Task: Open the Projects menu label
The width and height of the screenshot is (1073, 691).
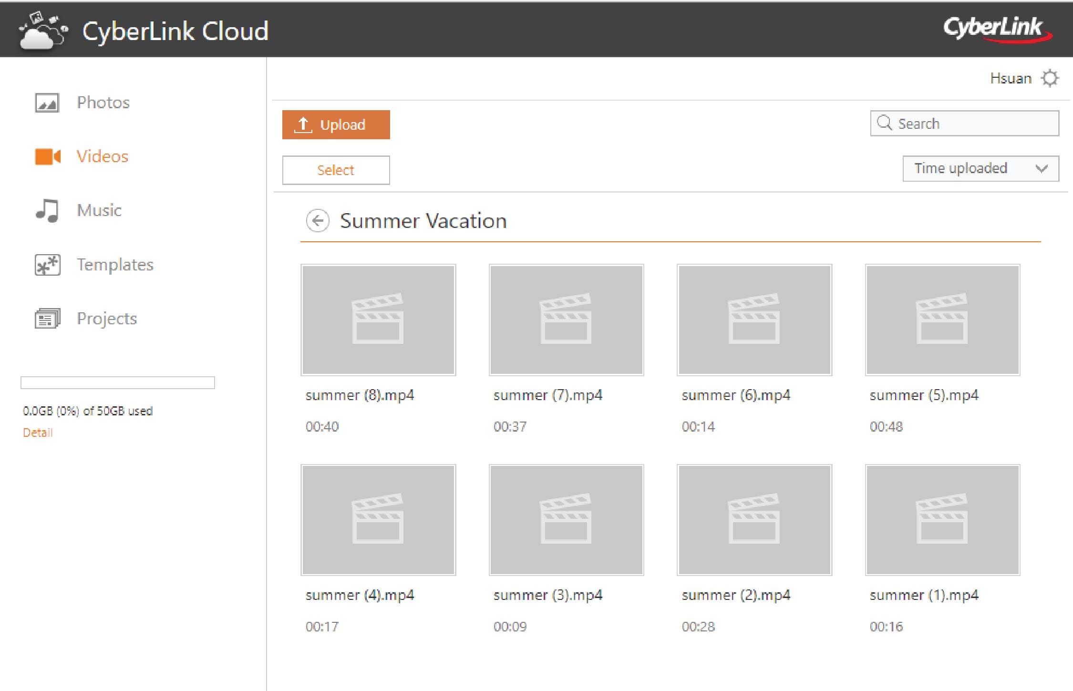Action: (x=107, y=319)
